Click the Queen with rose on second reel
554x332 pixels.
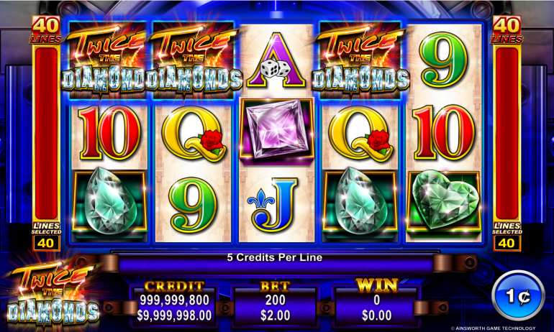coord(194,134)
